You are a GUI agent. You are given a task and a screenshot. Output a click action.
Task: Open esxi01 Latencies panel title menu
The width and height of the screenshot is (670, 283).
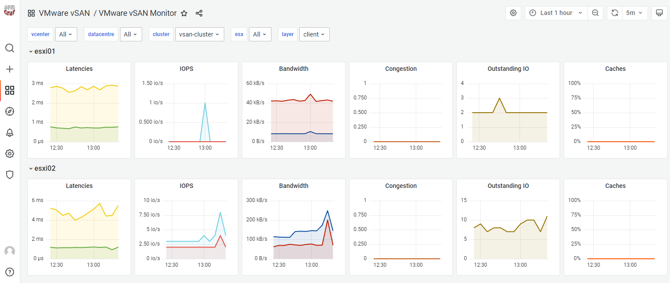[x=79, y=69]
